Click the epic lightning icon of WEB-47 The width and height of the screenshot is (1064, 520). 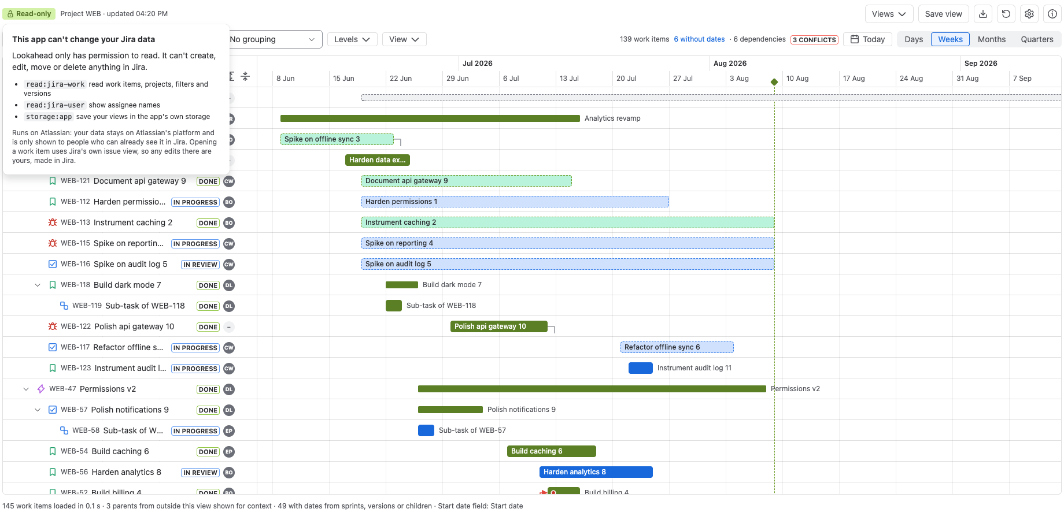tap(41, 389)
